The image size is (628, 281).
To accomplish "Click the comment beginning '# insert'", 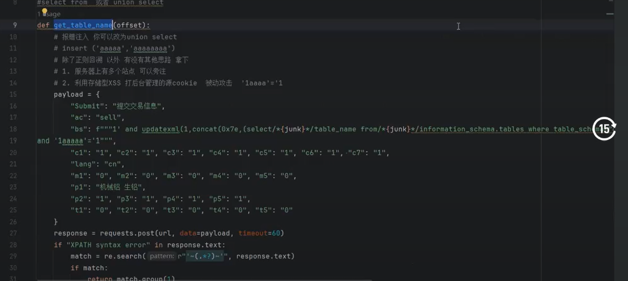I will click(115, 49).
